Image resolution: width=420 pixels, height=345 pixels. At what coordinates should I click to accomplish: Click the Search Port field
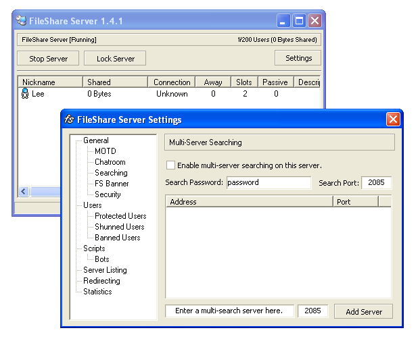pos(376,182)
